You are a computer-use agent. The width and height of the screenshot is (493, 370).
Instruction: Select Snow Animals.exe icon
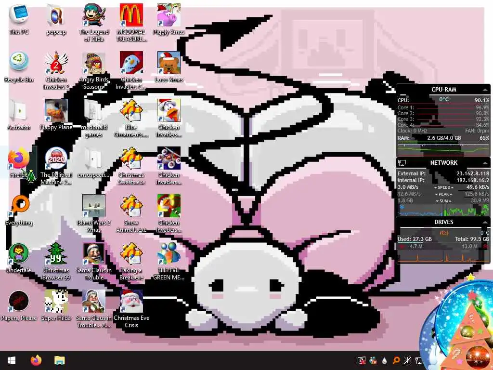coord(131,213)
